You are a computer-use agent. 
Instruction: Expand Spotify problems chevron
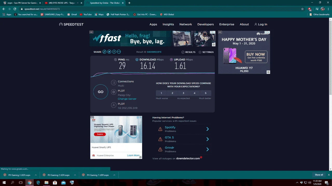(x=208, y=129)
